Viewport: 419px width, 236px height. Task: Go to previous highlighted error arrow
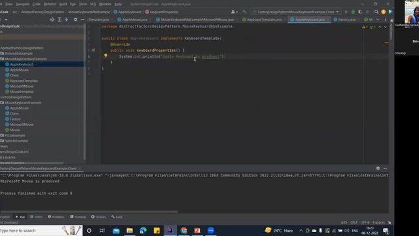pos(380,27)
